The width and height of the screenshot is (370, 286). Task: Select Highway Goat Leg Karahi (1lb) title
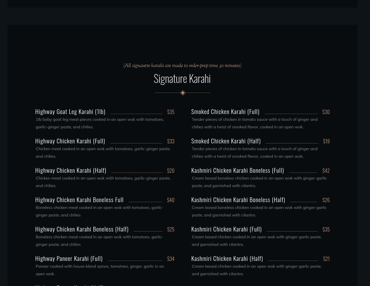70,111
